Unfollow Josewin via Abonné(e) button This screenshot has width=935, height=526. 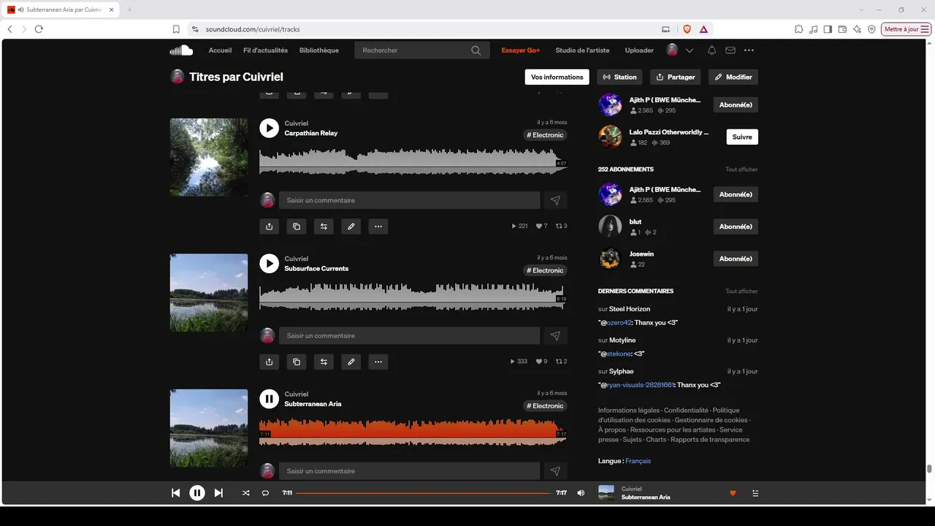[736, 259]
